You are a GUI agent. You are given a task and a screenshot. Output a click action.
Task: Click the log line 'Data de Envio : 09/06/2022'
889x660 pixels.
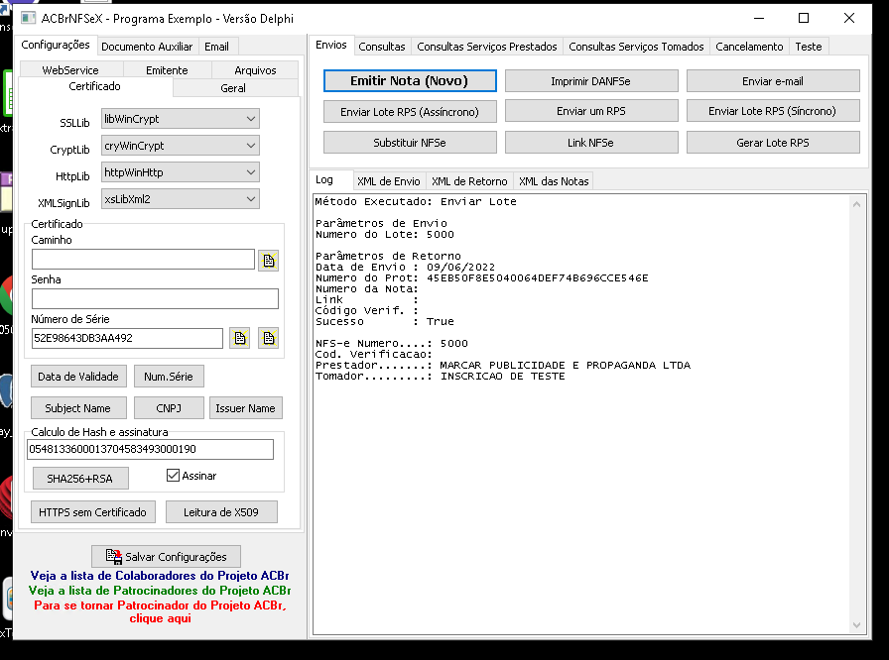tap(406, 268)
